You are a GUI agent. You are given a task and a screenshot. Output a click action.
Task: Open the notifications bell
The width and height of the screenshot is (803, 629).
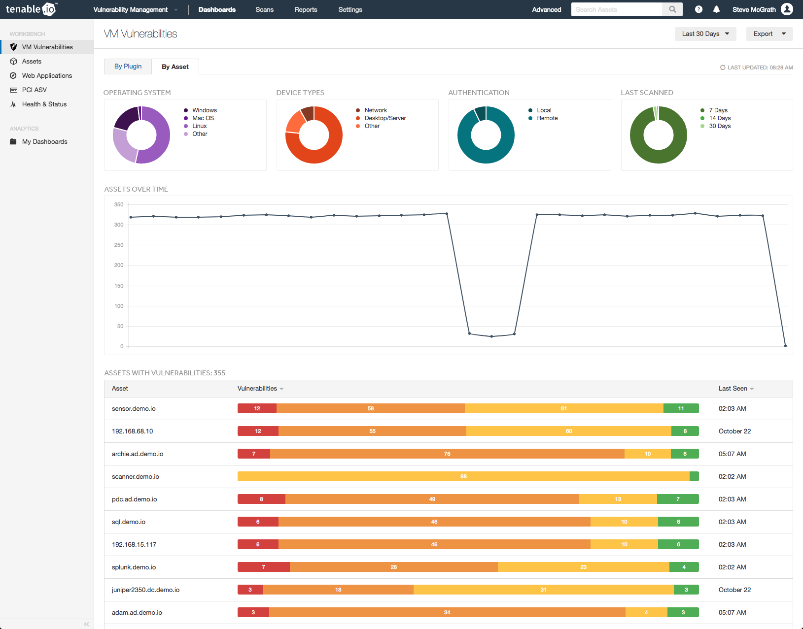click(x=717, y=9)
